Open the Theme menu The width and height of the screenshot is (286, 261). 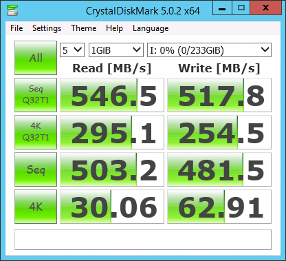point(84,28)
